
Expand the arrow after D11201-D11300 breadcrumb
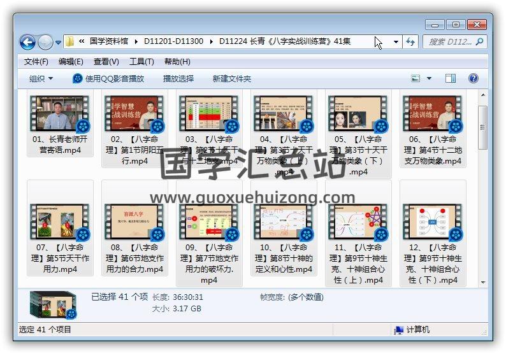click(212, 41)
